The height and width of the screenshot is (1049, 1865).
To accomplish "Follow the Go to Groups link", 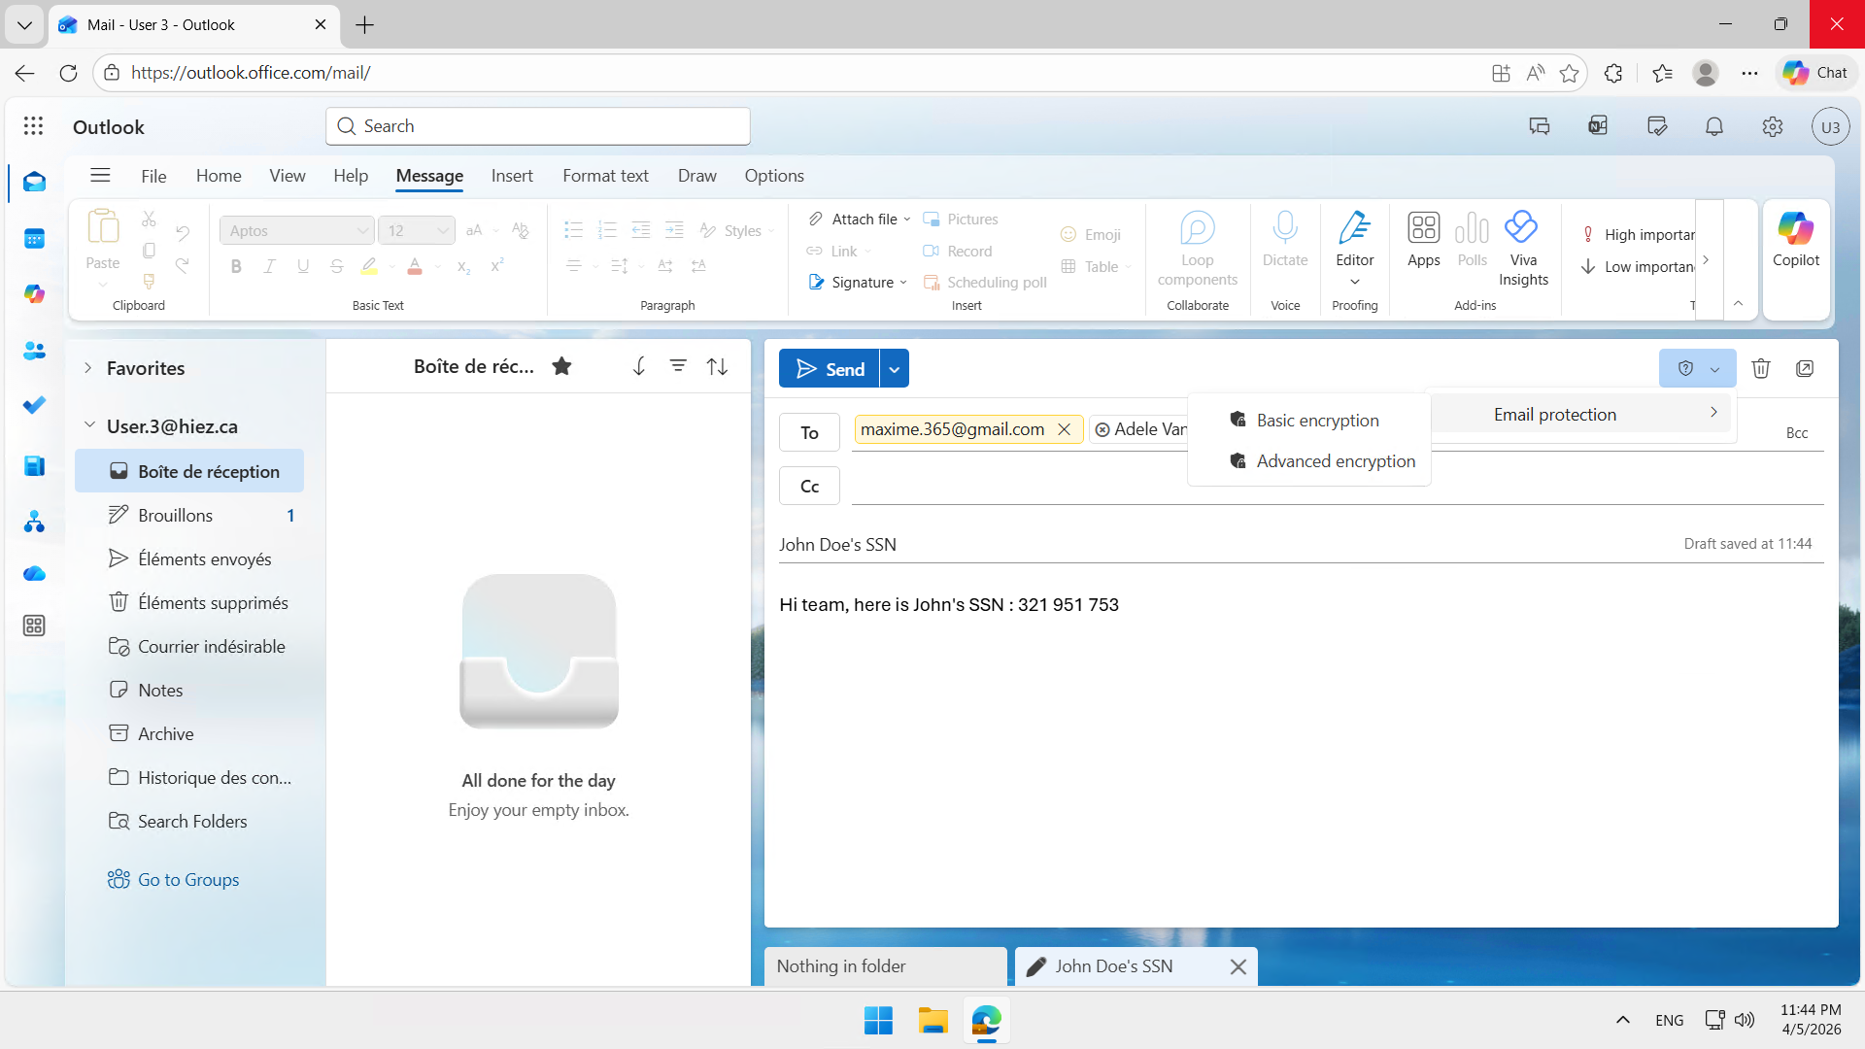I will click(187, 880).
